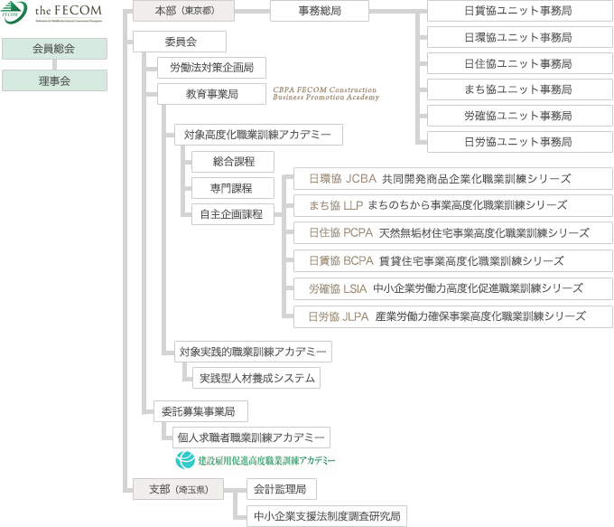Screen dimensions: 614x527
Task: Select 事務総局 box
Action: 320,11
